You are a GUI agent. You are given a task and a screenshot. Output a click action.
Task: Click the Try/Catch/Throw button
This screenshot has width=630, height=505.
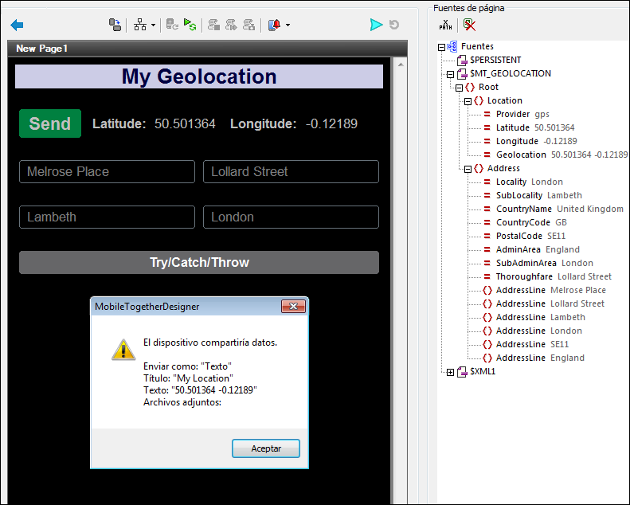(199, 263)
